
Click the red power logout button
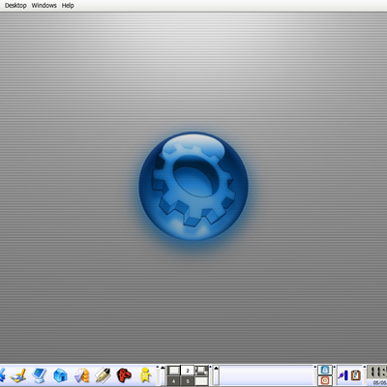click(x=325, y=381)
